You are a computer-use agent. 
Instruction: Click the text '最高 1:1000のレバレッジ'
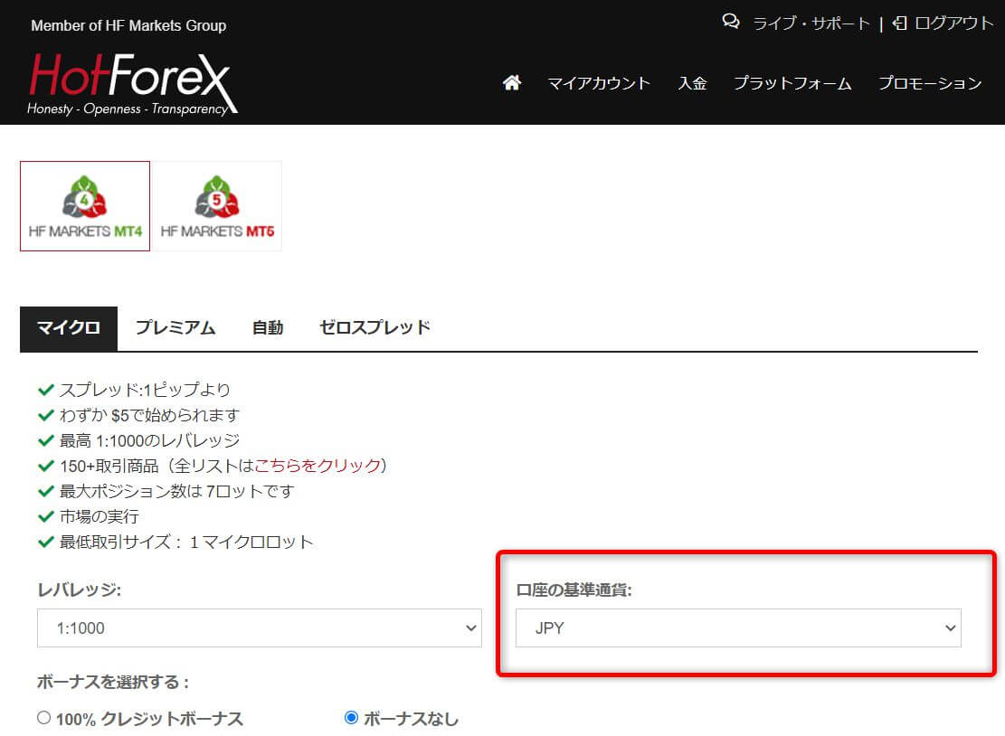click(x=149, y=440)
